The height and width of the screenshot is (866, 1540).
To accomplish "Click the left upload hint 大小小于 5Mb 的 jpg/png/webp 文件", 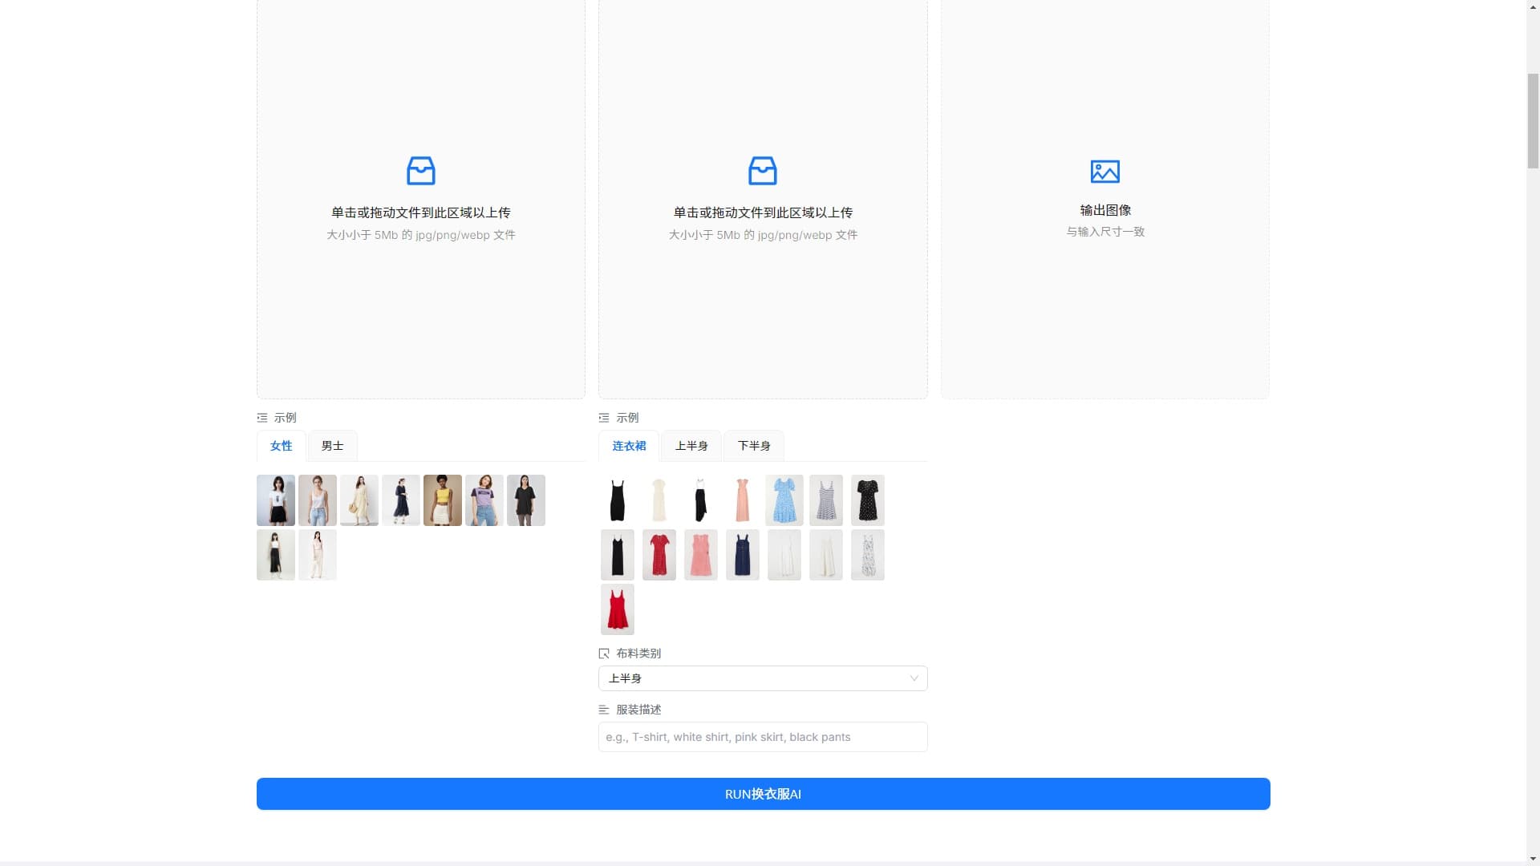I will pyautogui.click(x=421, y=235).
